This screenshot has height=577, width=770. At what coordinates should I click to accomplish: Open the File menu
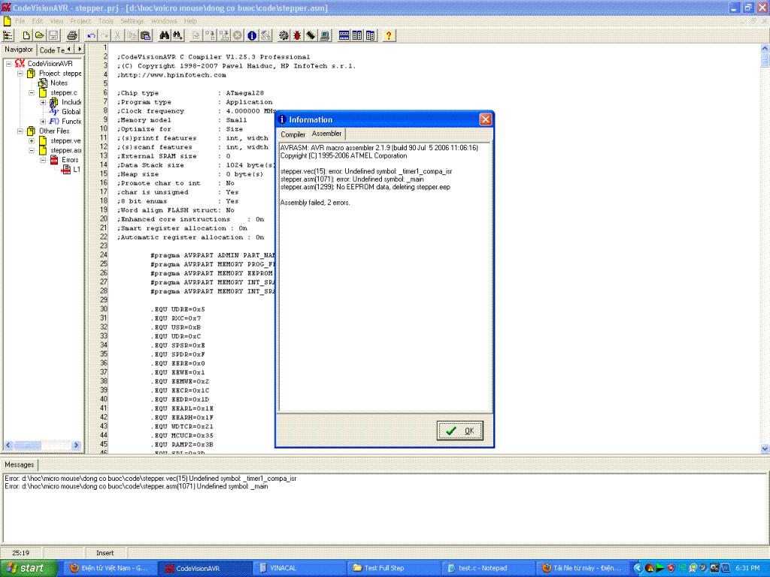20,21
